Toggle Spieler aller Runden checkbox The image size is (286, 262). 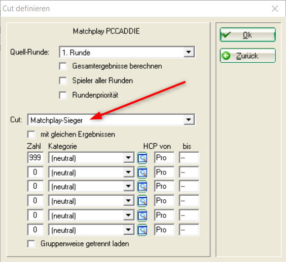[63, 80]
